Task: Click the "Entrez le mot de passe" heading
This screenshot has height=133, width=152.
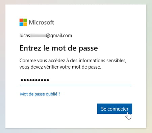Action: pos(59,48)
